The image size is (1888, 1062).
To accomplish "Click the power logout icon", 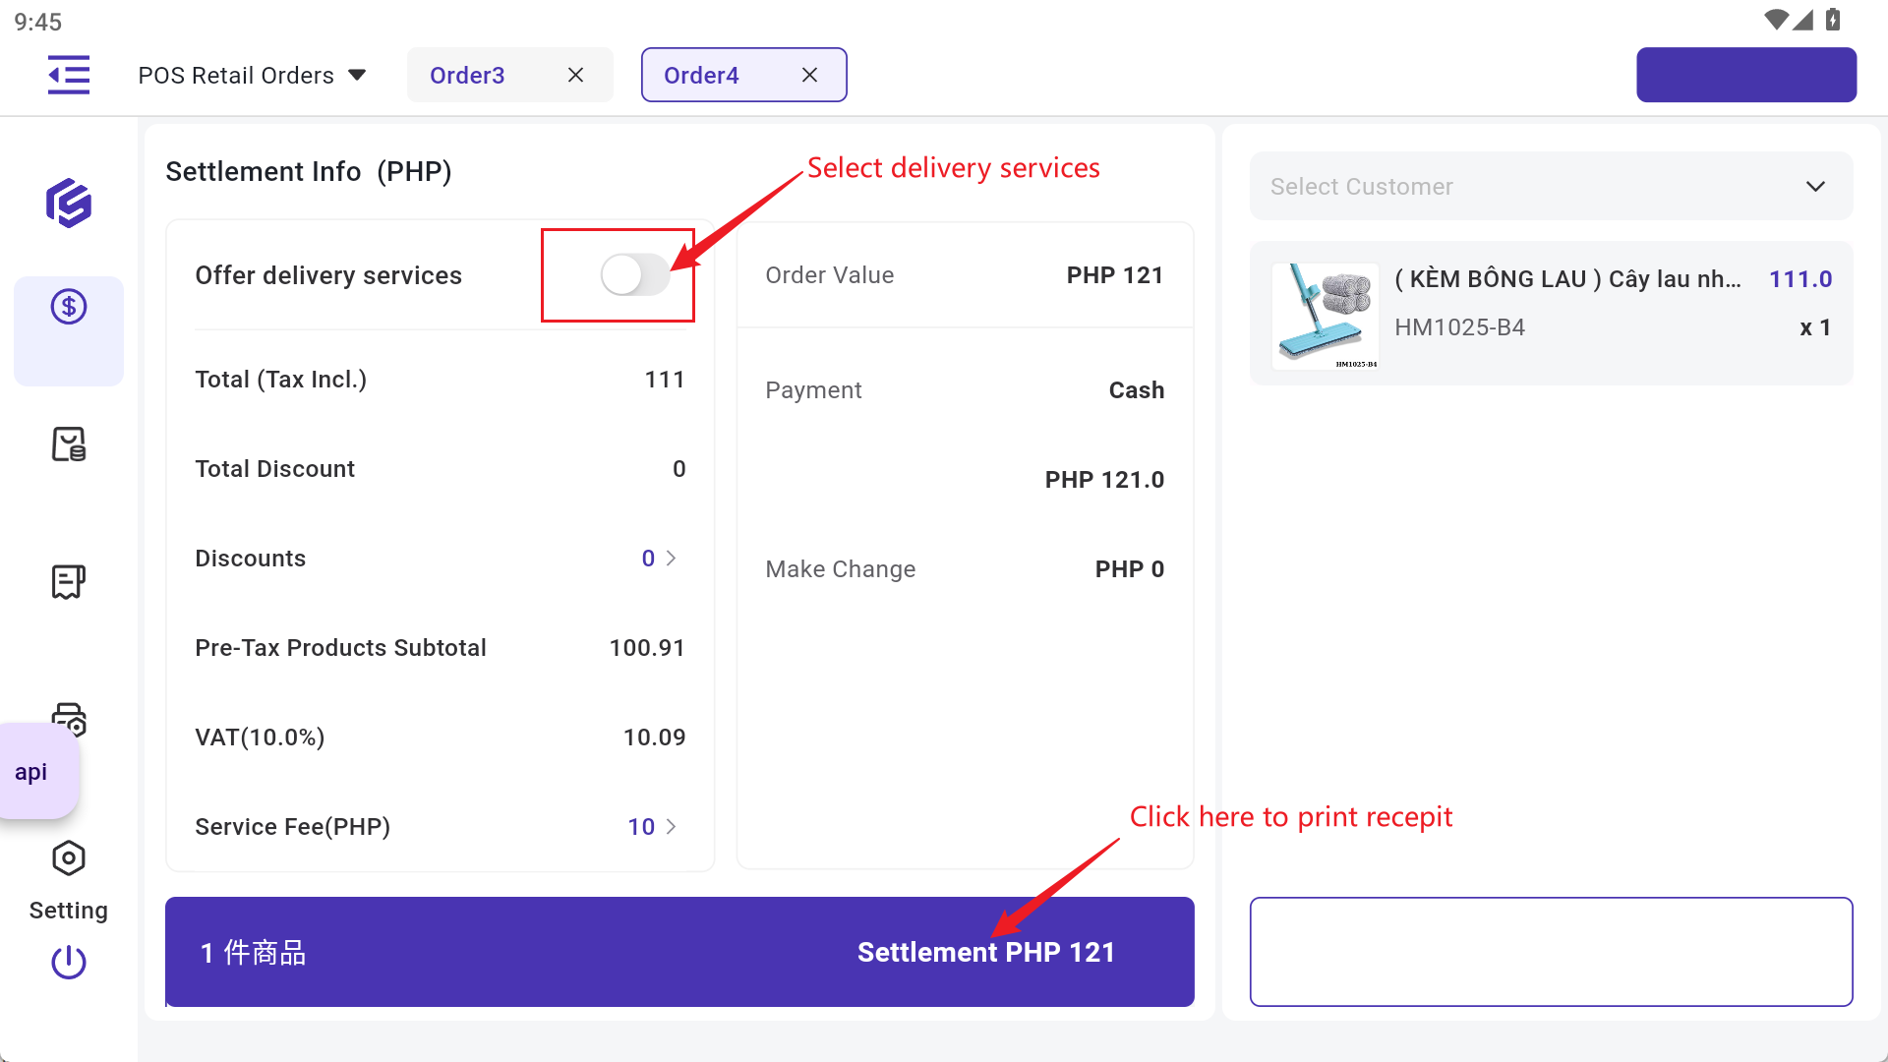I will (69, 962).
